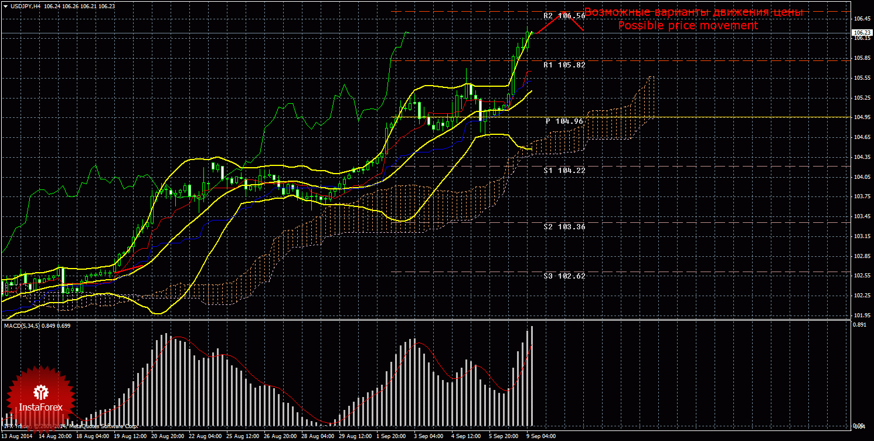Viewport: 874px width, 441px height.
Task: Open the dropdown arrow beside USDJPY,H4
Action: 5,6
